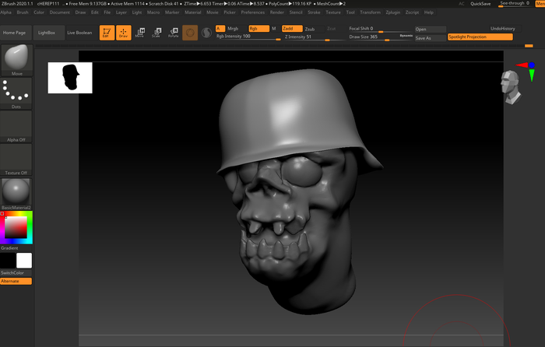Activate the Draw mode icon
545x347 pixels.
click(123, 33)
